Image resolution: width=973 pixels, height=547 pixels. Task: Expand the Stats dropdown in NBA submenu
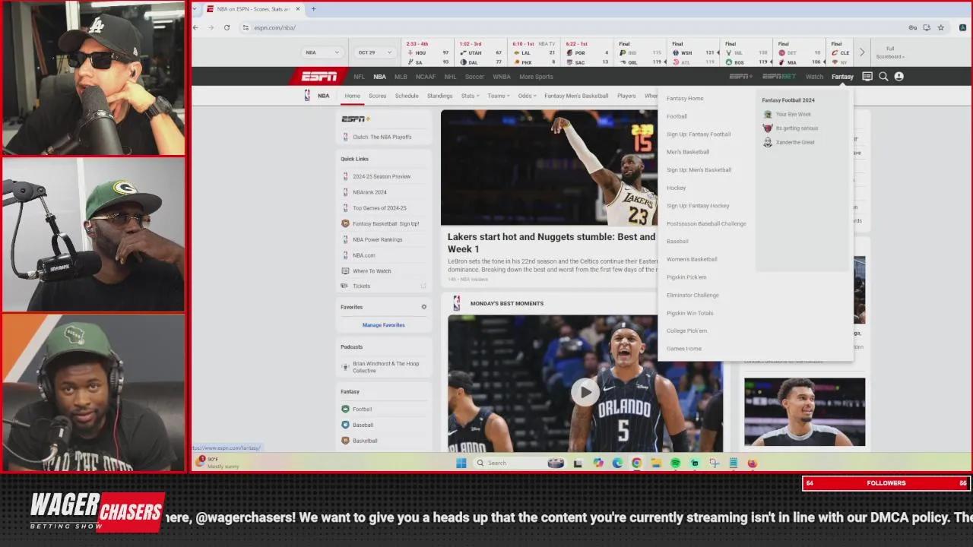click(x=471, y=96)
